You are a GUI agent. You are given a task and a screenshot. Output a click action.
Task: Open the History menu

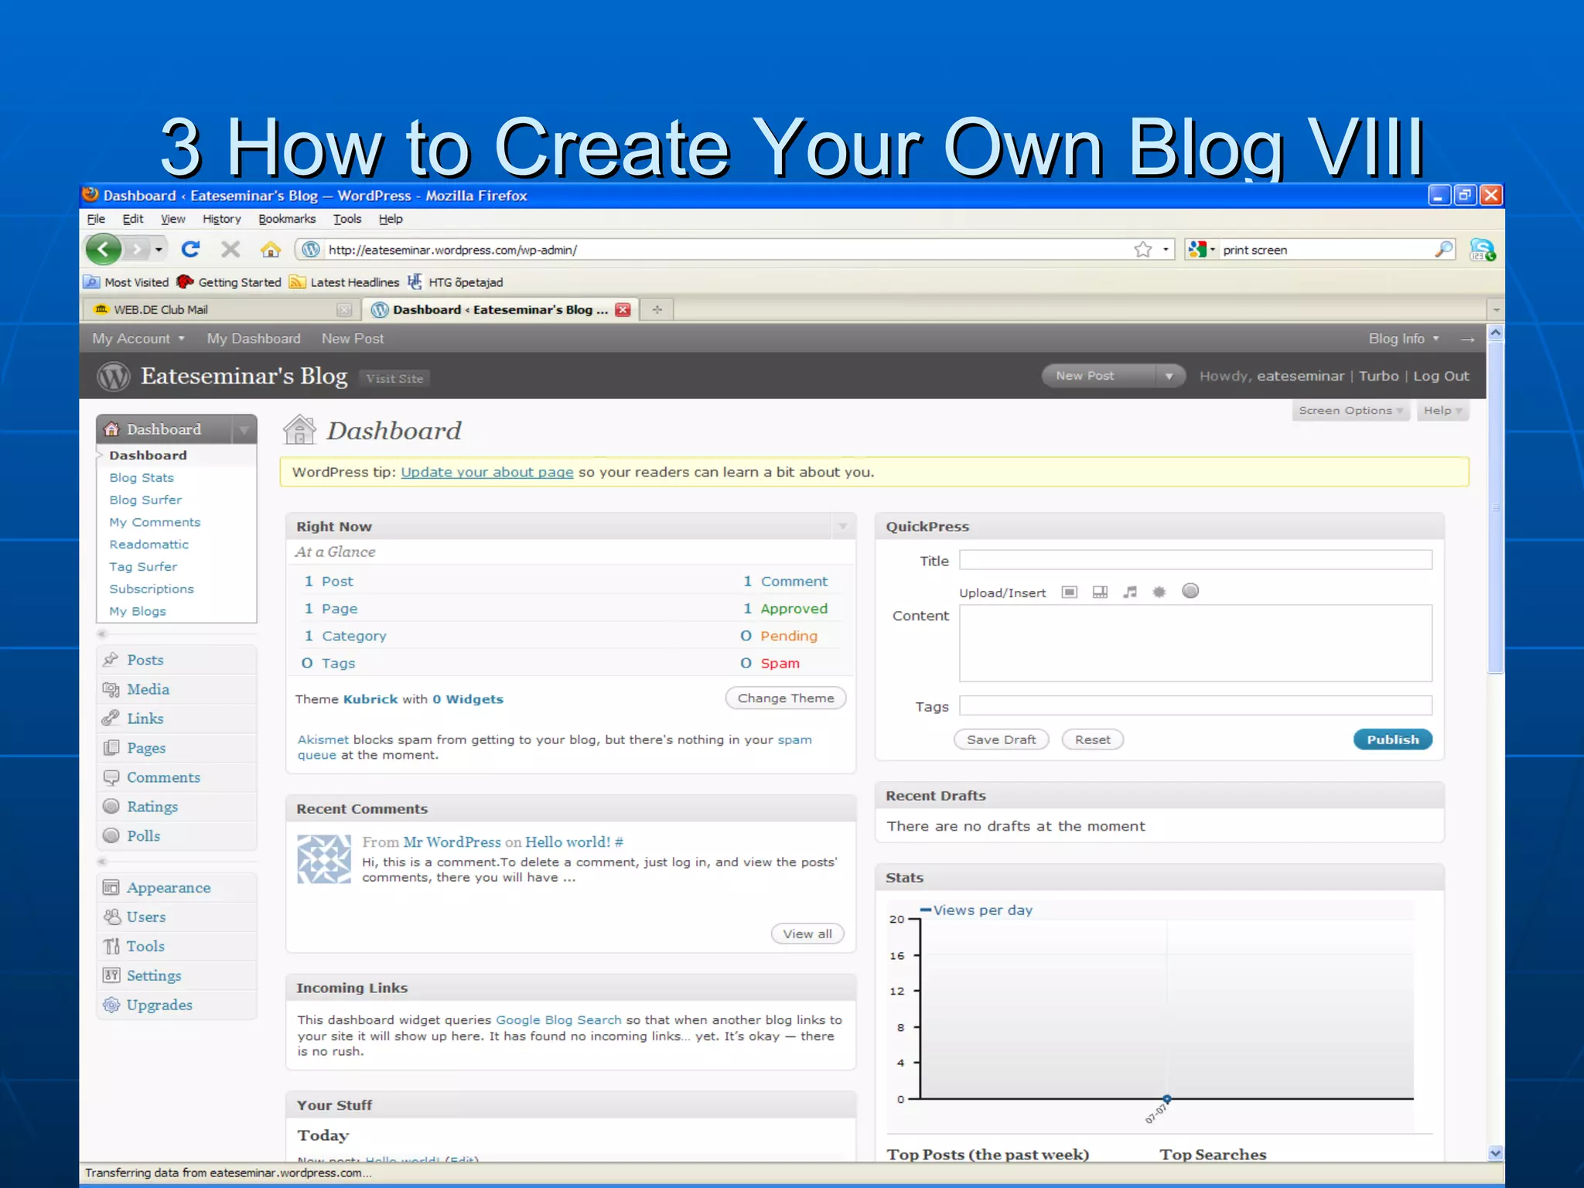[222, 219]
